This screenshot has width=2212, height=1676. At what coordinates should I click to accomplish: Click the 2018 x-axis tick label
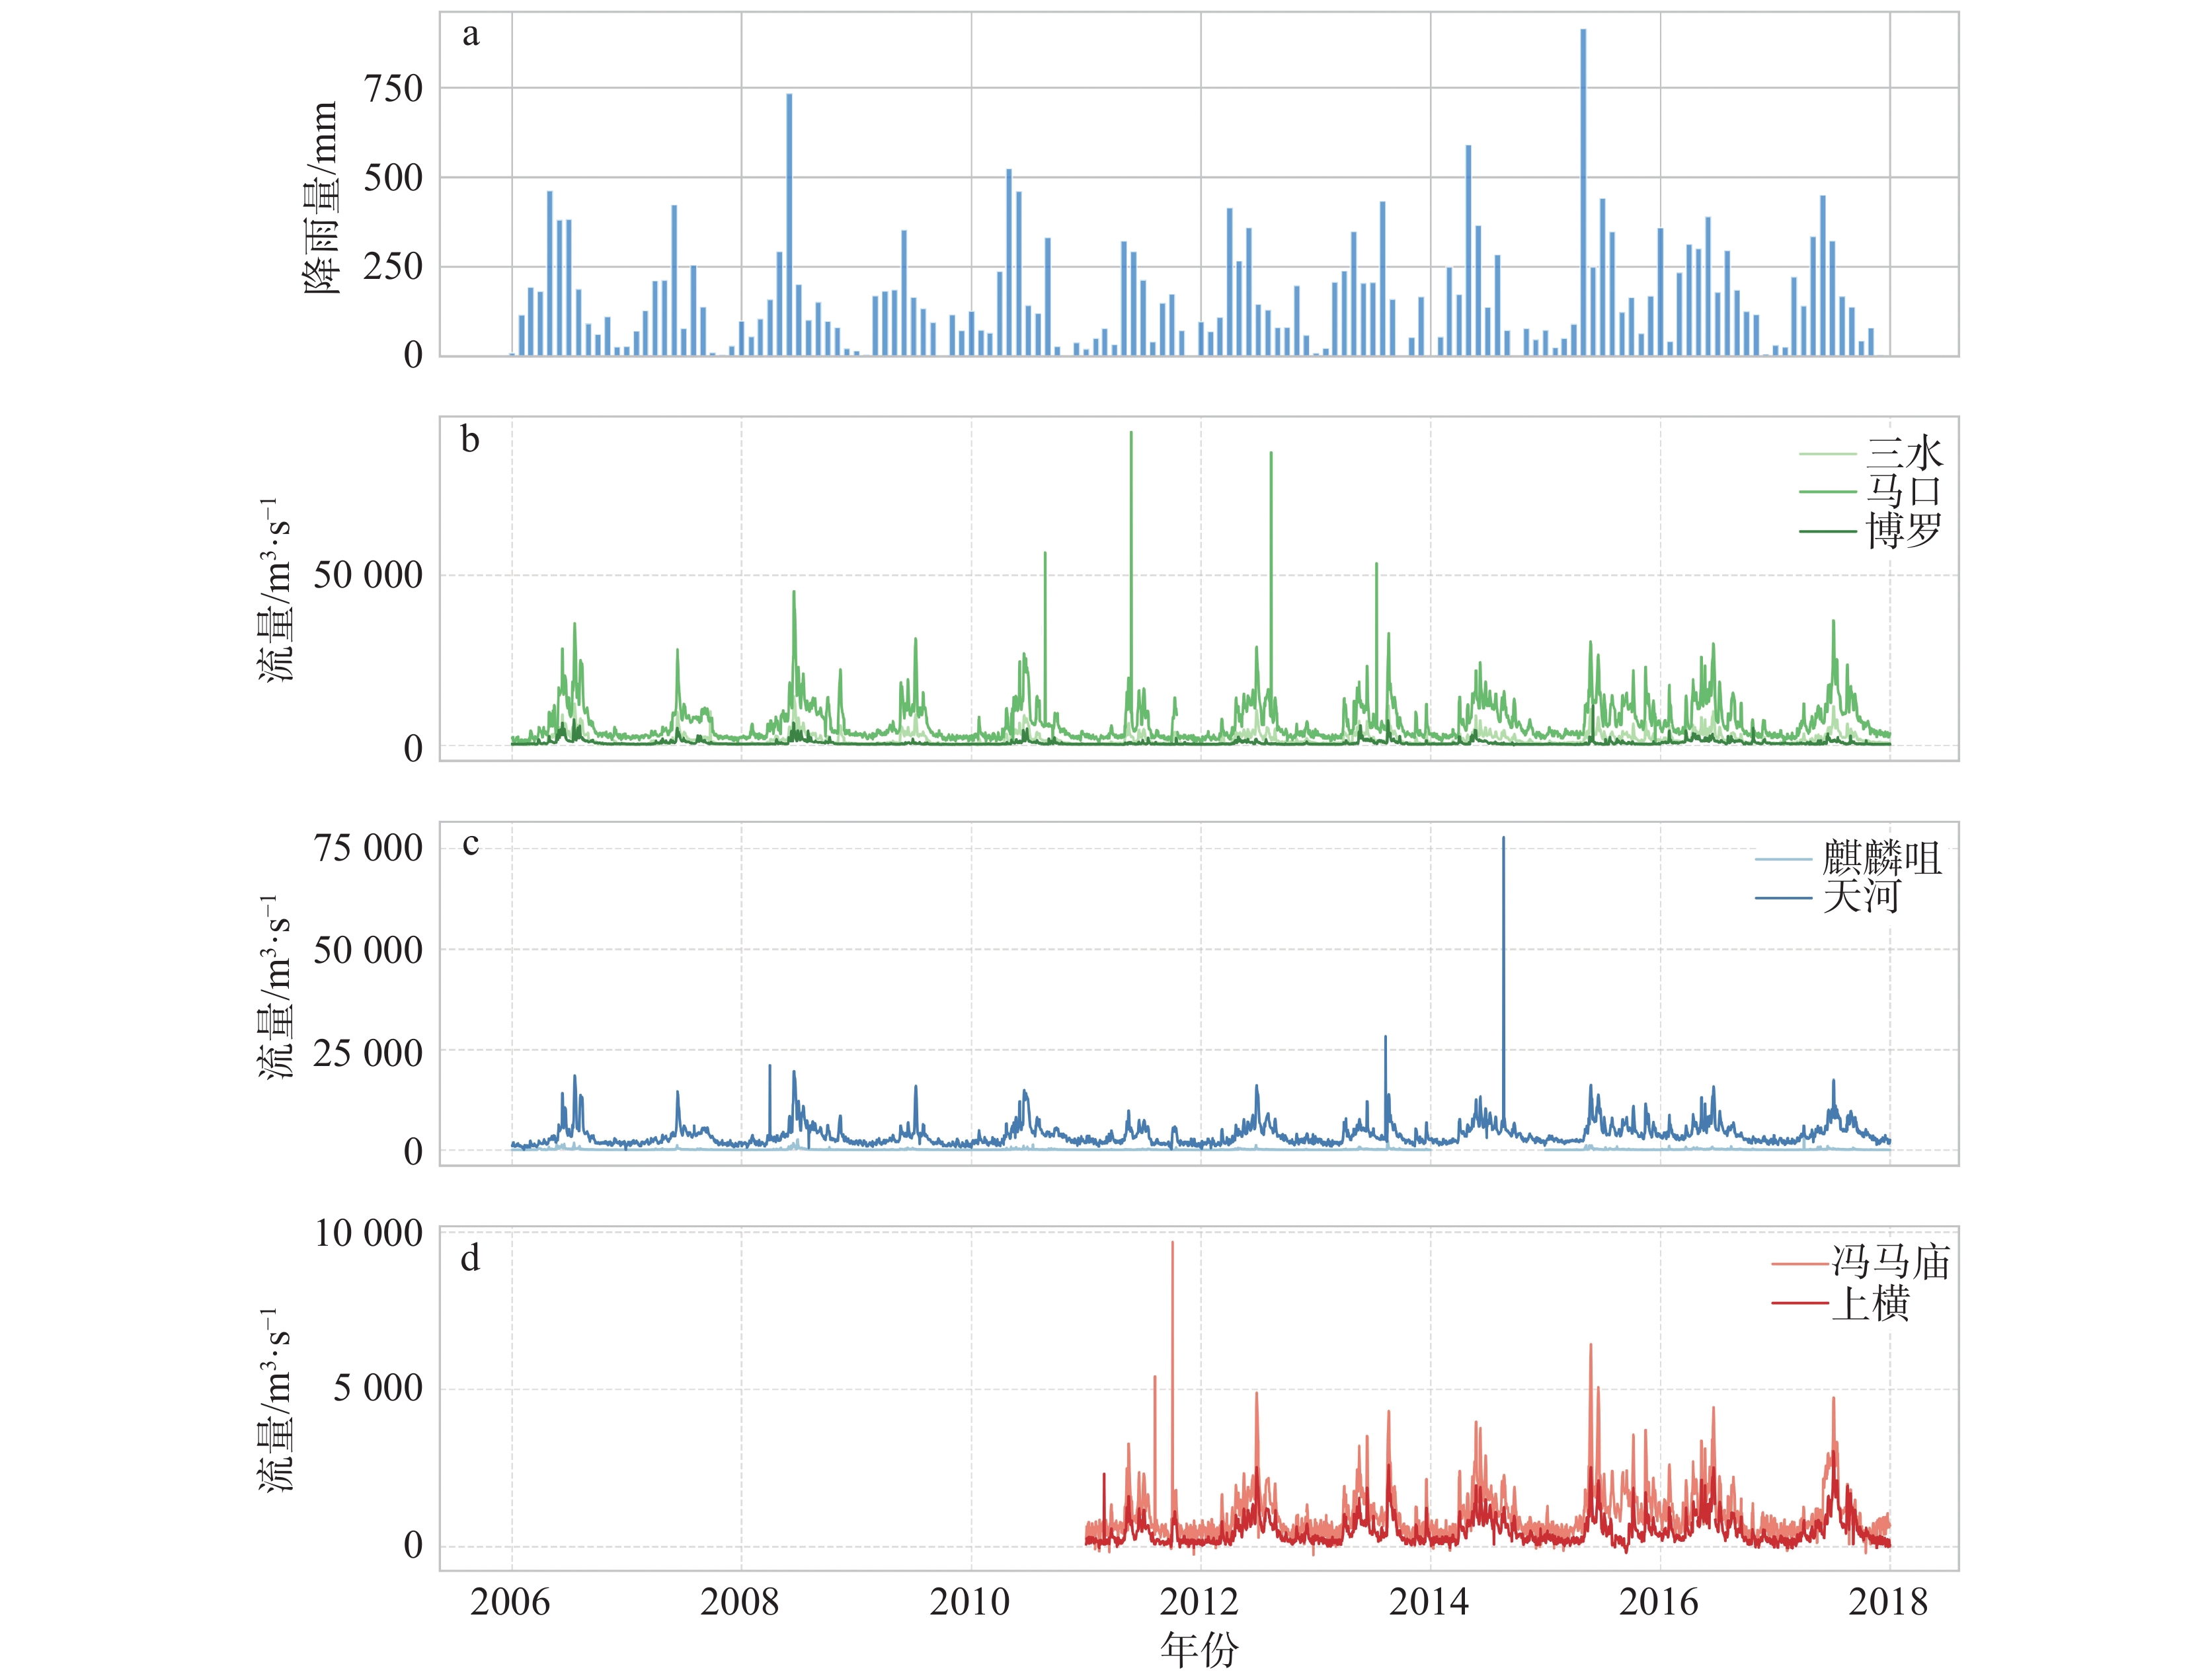tap(1888, 1602)
